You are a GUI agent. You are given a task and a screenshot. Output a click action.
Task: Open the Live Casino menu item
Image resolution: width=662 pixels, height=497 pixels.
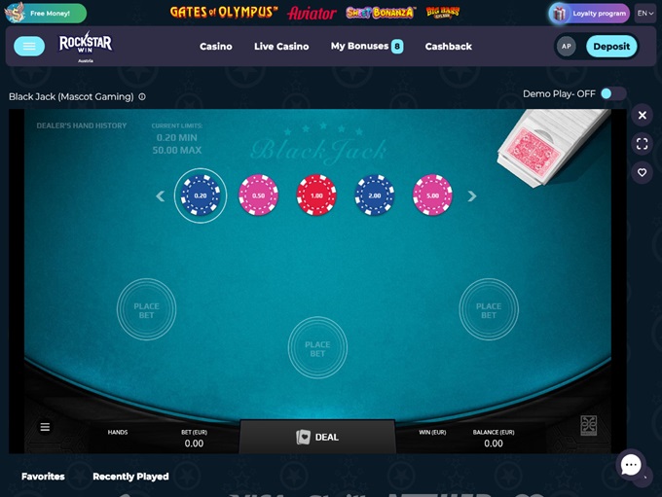tap(281, 47)
